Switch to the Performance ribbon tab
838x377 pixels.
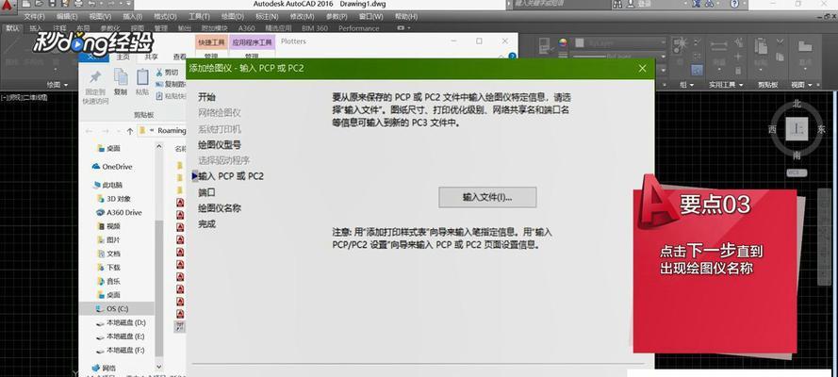[x=358, y=28]
